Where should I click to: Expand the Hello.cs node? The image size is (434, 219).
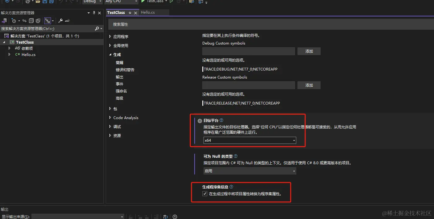[9, 54]
